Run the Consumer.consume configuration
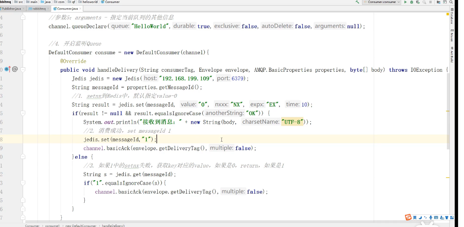Viewport: 464px width, 227px height. pyautogui.click(x=405, y=2)
